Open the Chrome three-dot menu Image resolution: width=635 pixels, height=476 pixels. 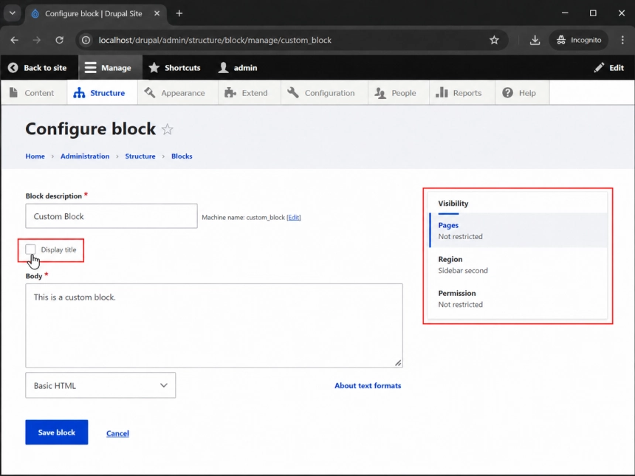[x=622, y=40]
